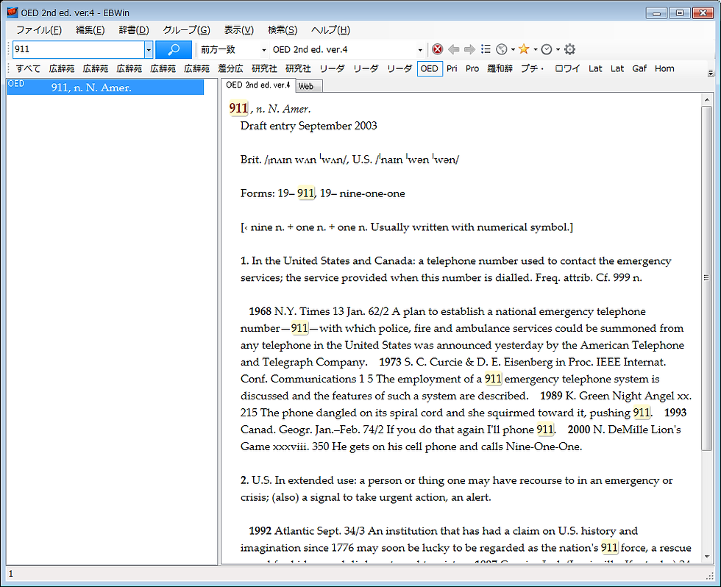Open the グループ(G) menu
Image resolution: width=721 pixels, height=587 pixels.
pos(186,30)
